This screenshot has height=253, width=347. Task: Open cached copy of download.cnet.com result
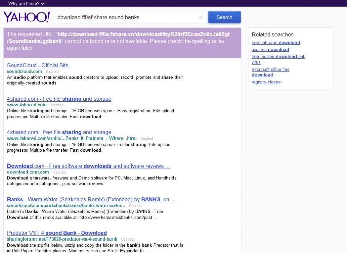pos(59,172)
